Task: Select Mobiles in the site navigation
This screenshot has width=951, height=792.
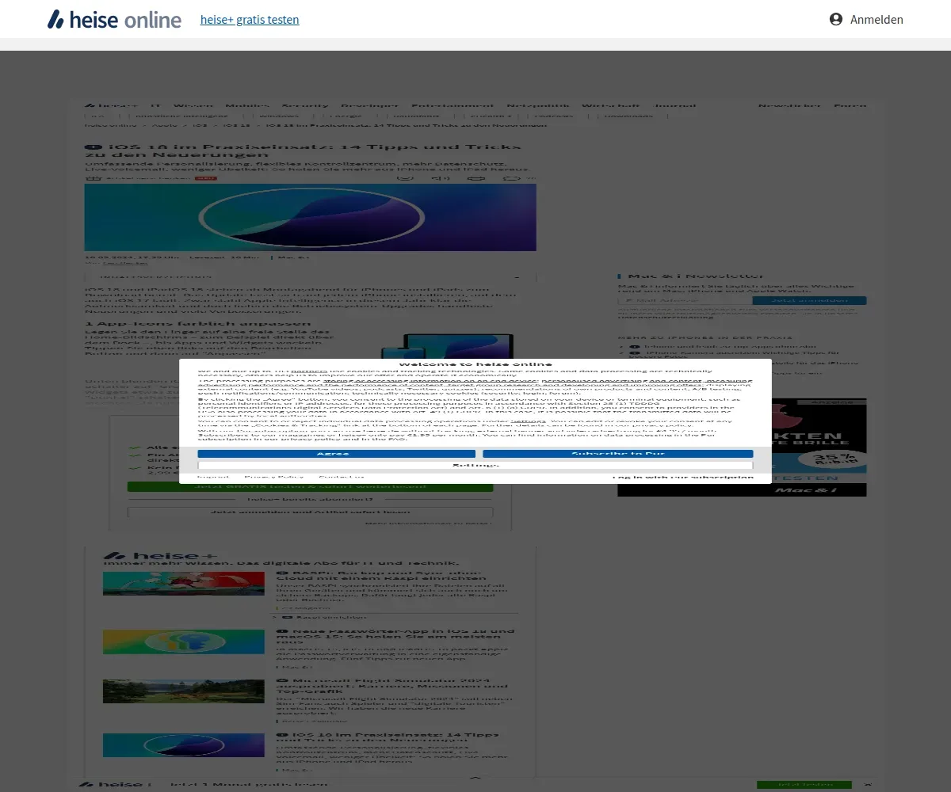Action: pyautogui.click(x=246, y=105)
